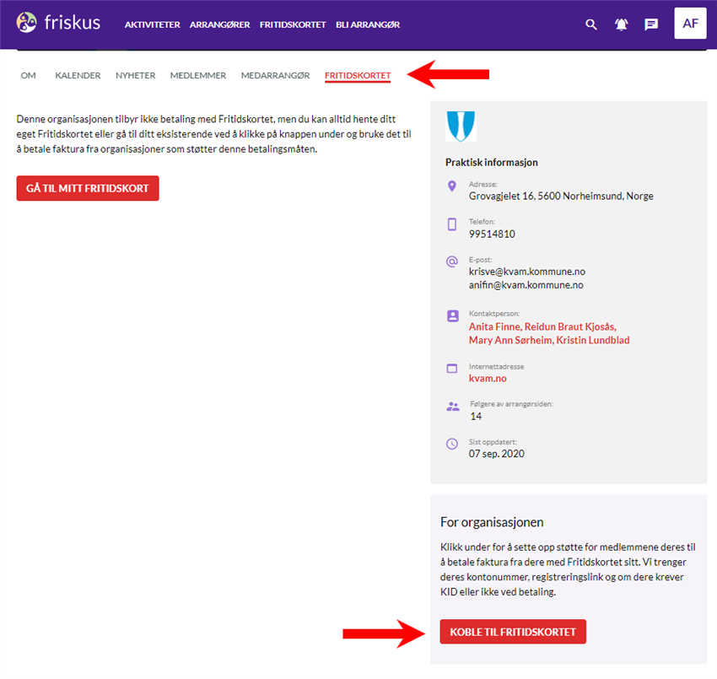Screen dimensions: 717x679
Task: Click email anifin@kvam.kommune.no
Action: (x=526, y=285)
